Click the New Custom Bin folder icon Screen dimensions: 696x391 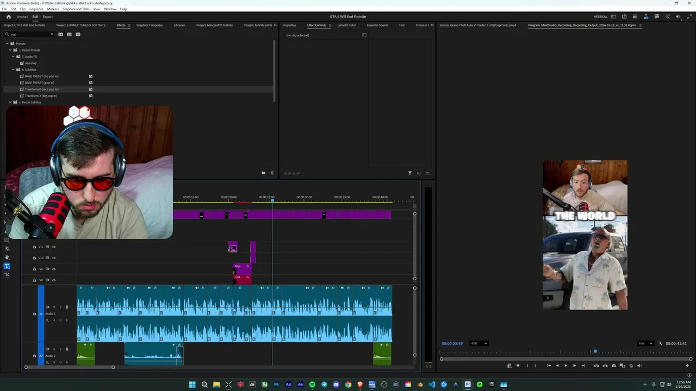(x=263, y=173)
